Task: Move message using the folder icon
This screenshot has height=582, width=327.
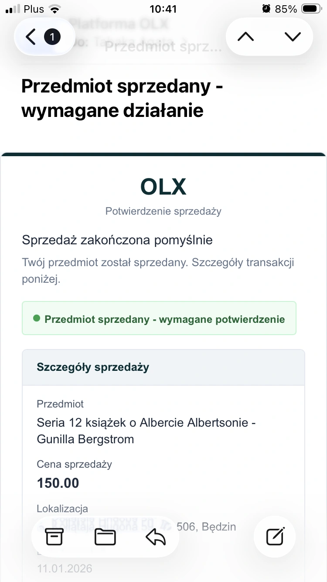Action: 105,537
